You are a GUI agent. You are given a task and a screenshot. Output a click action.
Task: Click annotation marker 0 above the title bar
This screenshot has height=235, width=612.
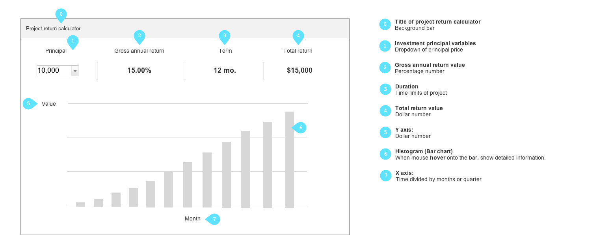[x=61, y=15]
